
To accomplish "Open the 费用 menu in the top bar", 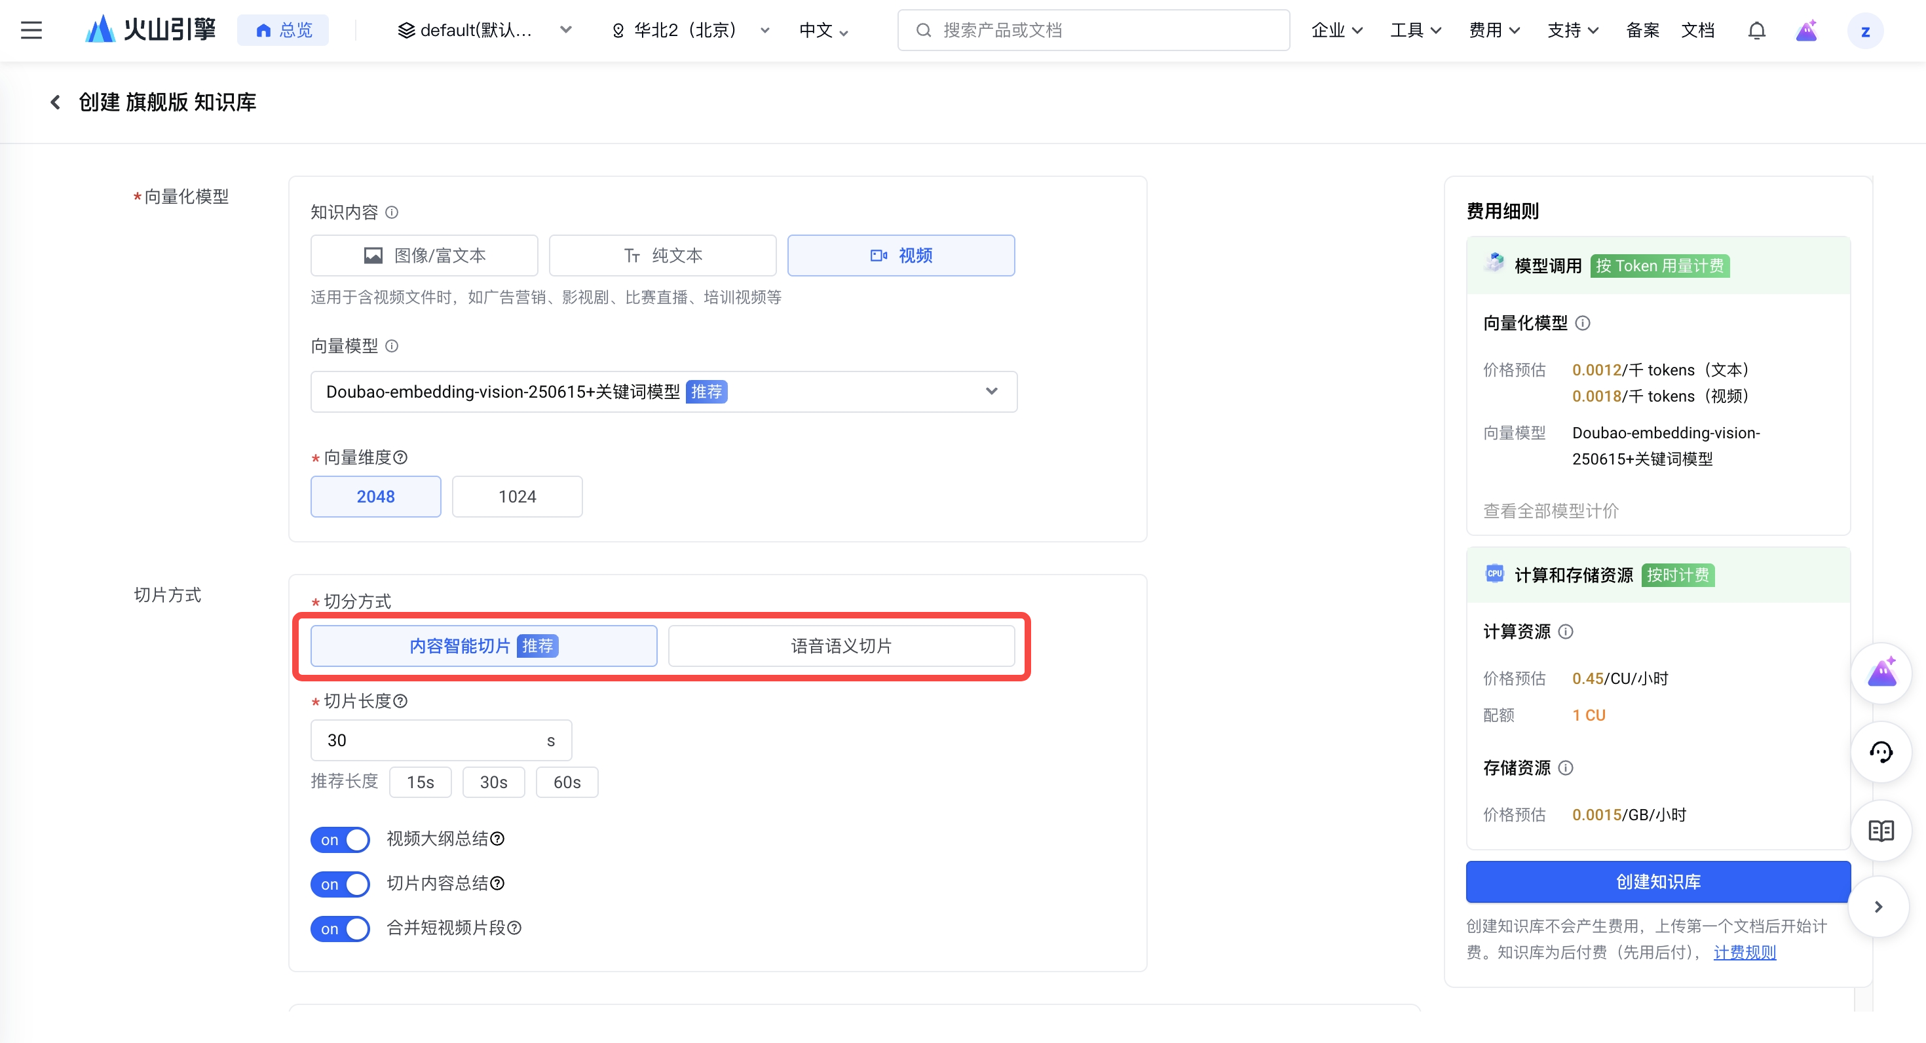I will pyautogui.click(x=1494, y=30).
